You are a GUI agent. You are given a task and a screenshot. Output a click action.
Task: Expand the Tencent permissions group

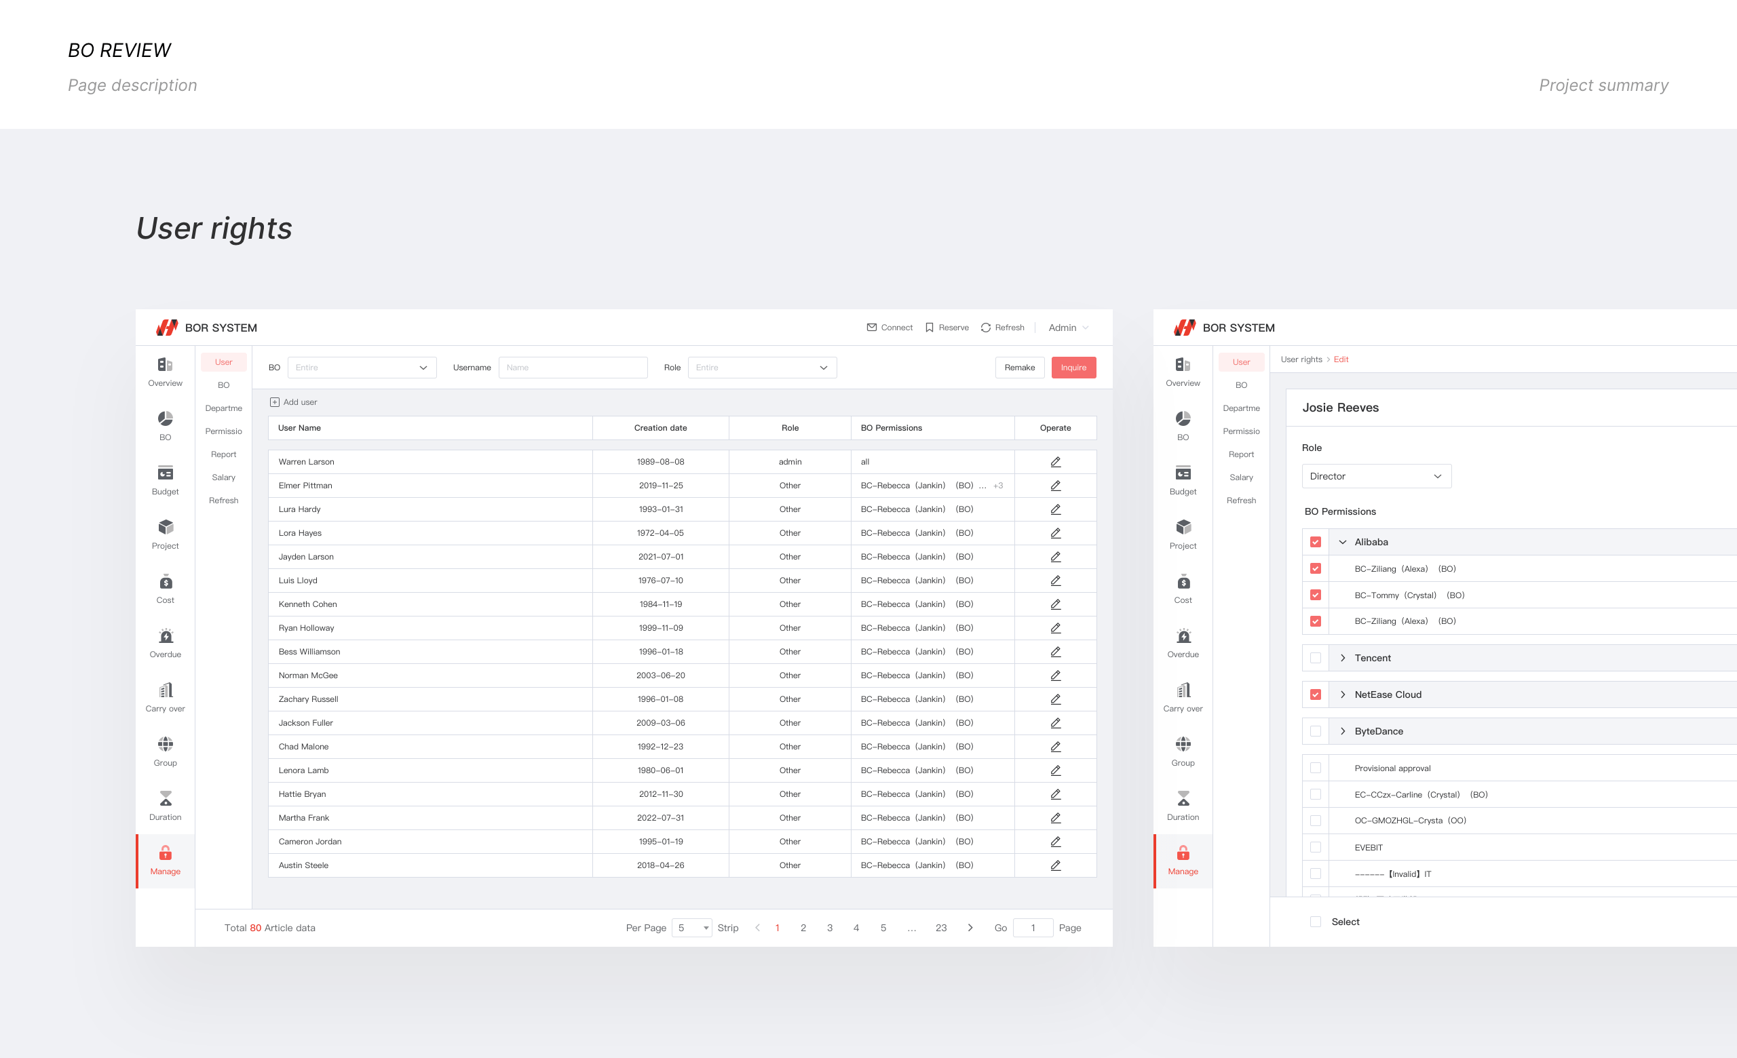[x=1342, y=658]
